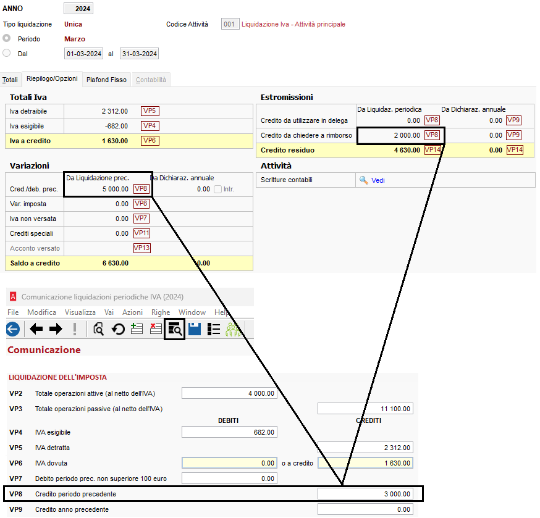Viewport: 540px width, 518px height.
Task: Open the Visualizza menu
Action: (x=80, y=312)
